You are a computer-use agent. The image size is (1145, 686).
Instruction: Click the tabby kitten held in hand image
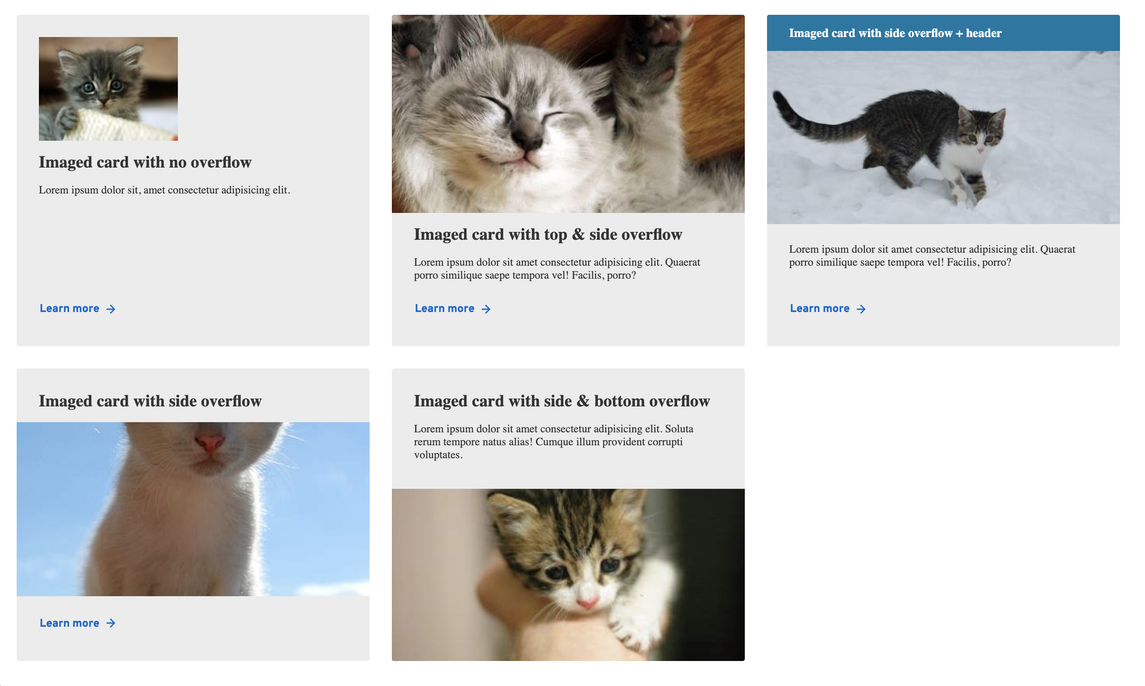pyautogui.click(x=568, y=575)
